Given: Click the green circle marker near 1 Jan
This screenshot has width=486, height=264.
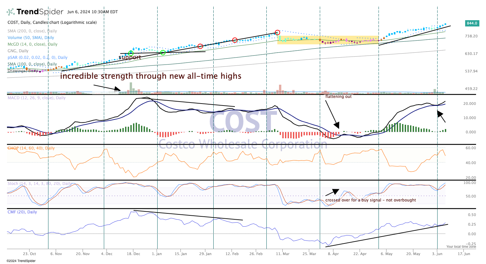Looking at the screenshot, I should [163, 52].
